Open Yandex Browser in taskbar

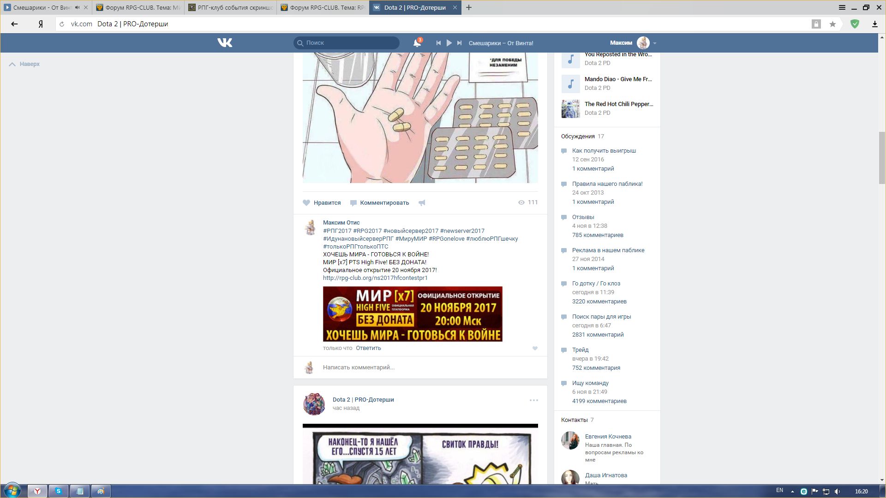click(x=37, y=491)
